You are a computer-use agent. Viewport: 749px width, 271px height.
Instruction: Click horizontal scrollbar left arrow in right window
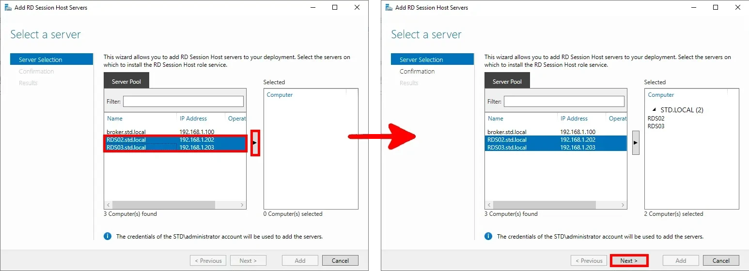[x=489, y=205]
